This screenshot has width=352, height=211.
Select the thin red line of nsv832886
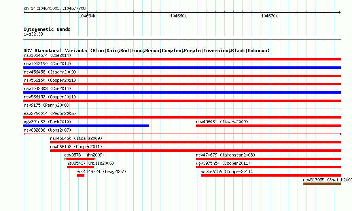click(x=182, y=134)
